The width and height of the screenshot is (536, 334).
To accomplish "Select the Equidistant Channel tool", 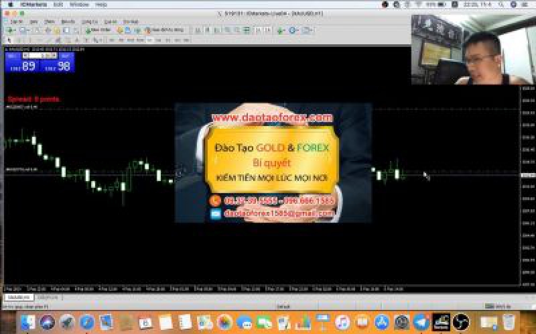I will pyautogui.click(x=58, y=40).
